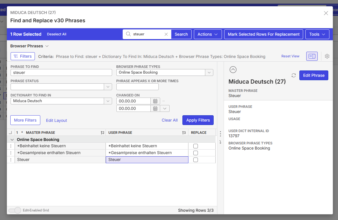338x220 pixels.
Task: Click the second Changed On date field
Action: 134,109
